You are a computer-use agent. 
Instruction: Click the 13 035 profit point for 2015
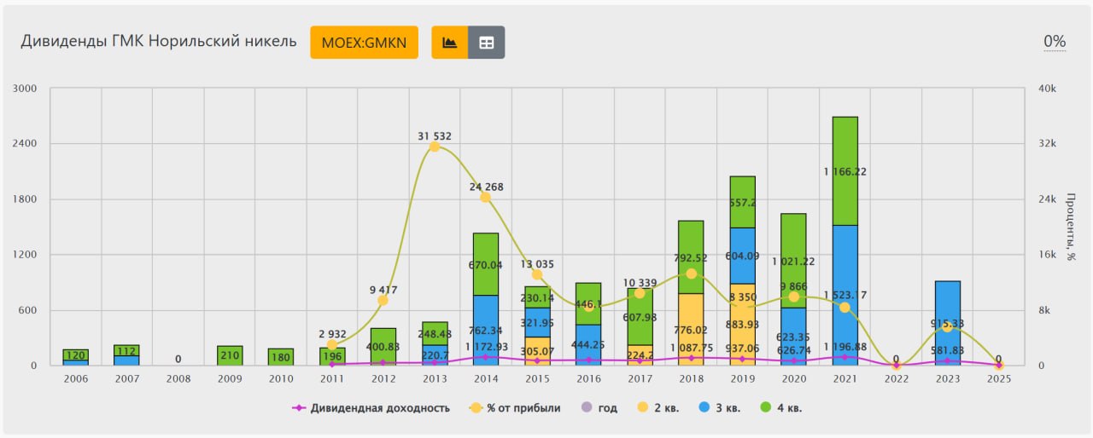pyautogui.click(x=537, y=274)
